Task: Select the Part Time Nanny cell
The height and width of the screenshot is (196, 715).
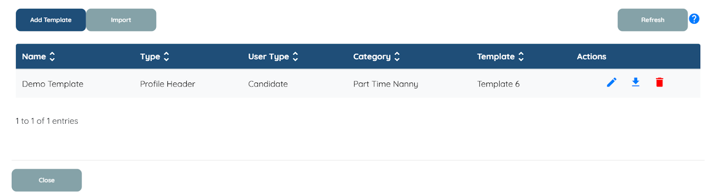Action: click(386, 84)
